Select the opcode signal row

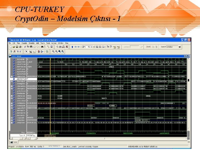[20, 67]
